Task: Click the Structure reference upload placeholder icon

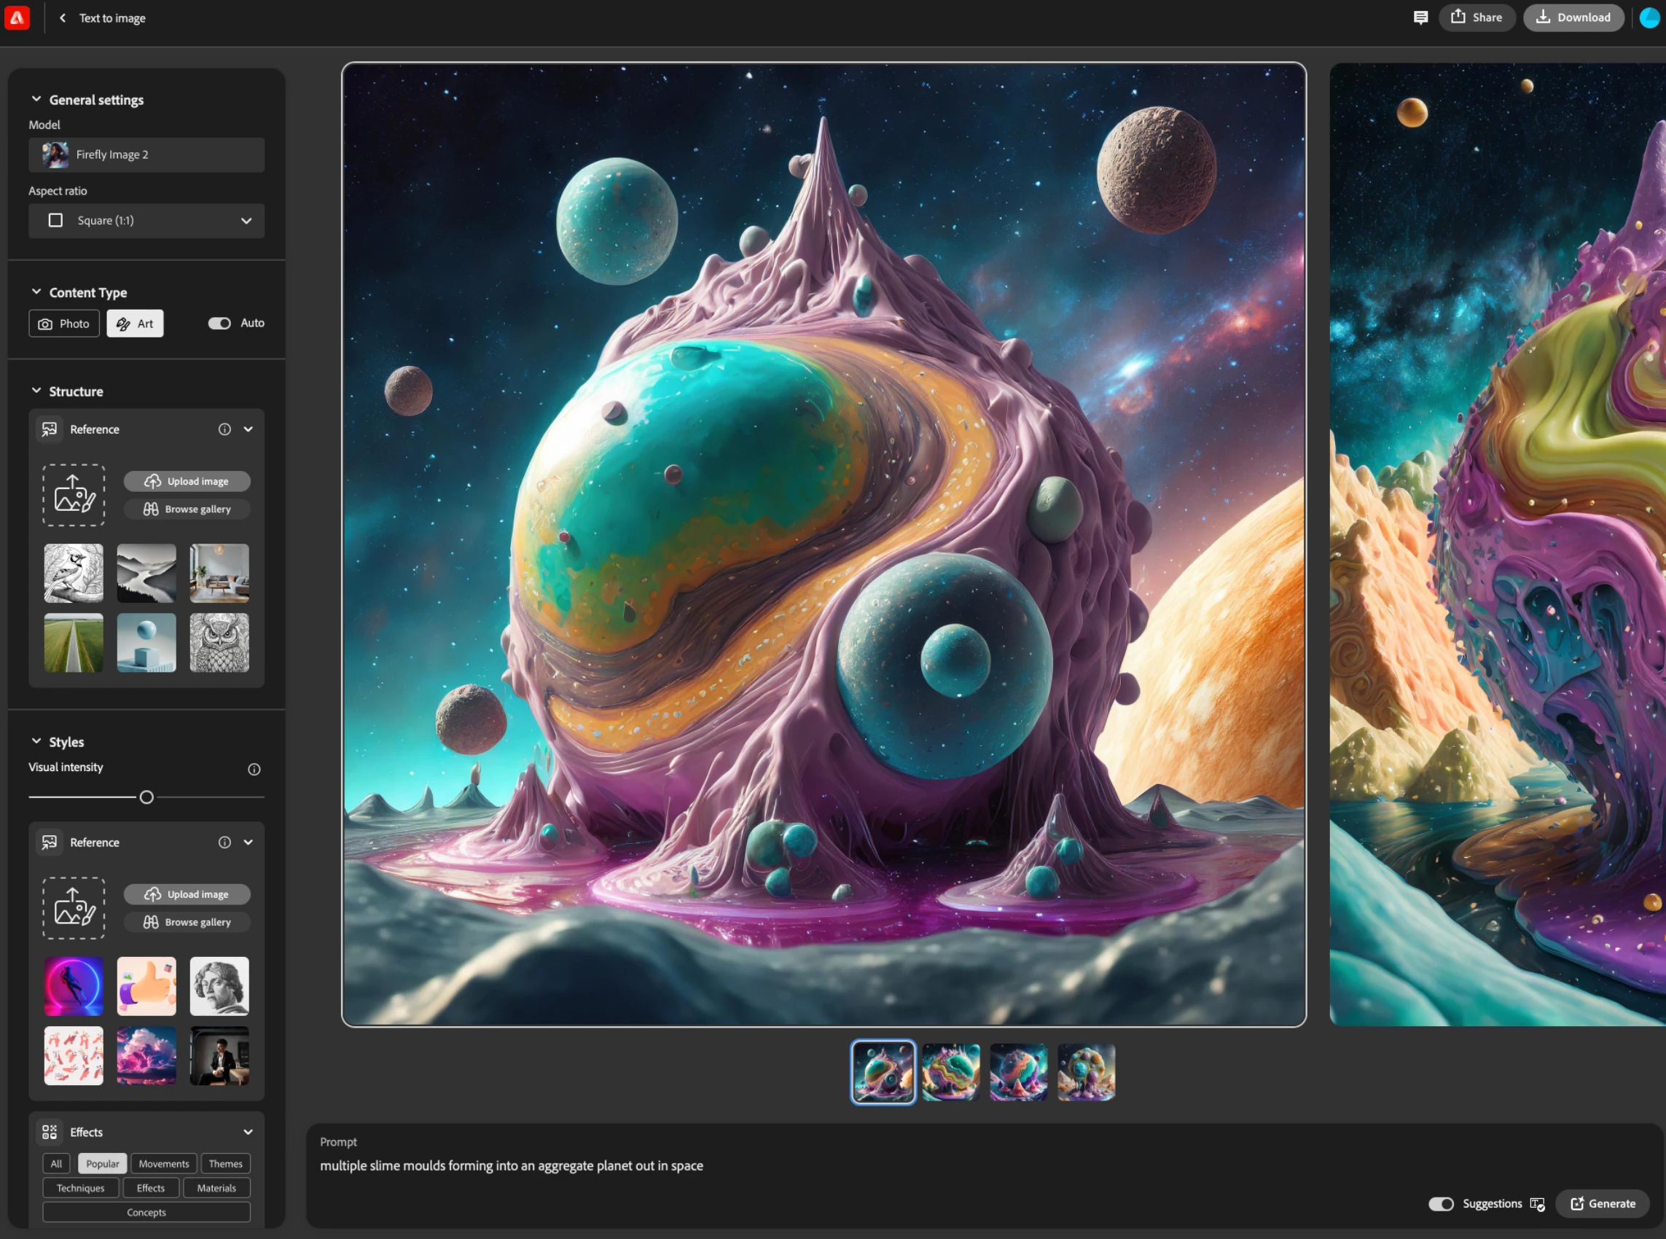Action: coord(74,495)
